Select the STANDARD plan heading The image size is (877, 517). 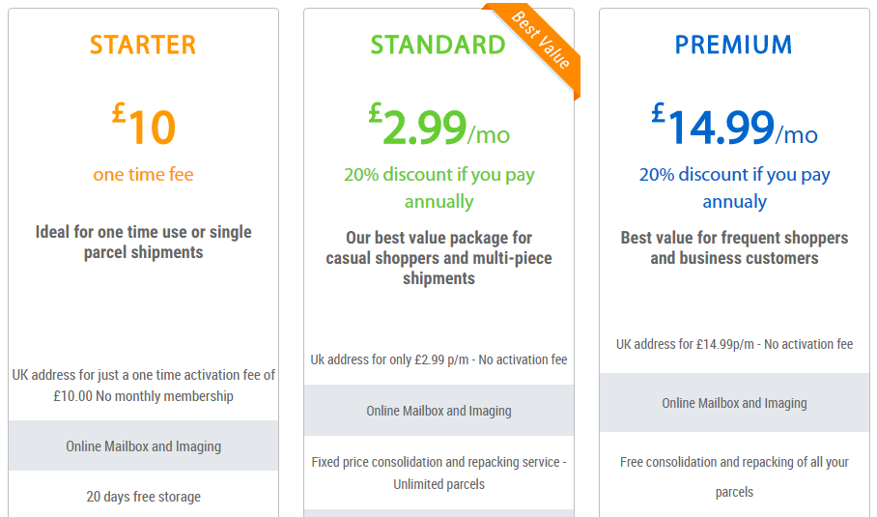tap(438, 44)
